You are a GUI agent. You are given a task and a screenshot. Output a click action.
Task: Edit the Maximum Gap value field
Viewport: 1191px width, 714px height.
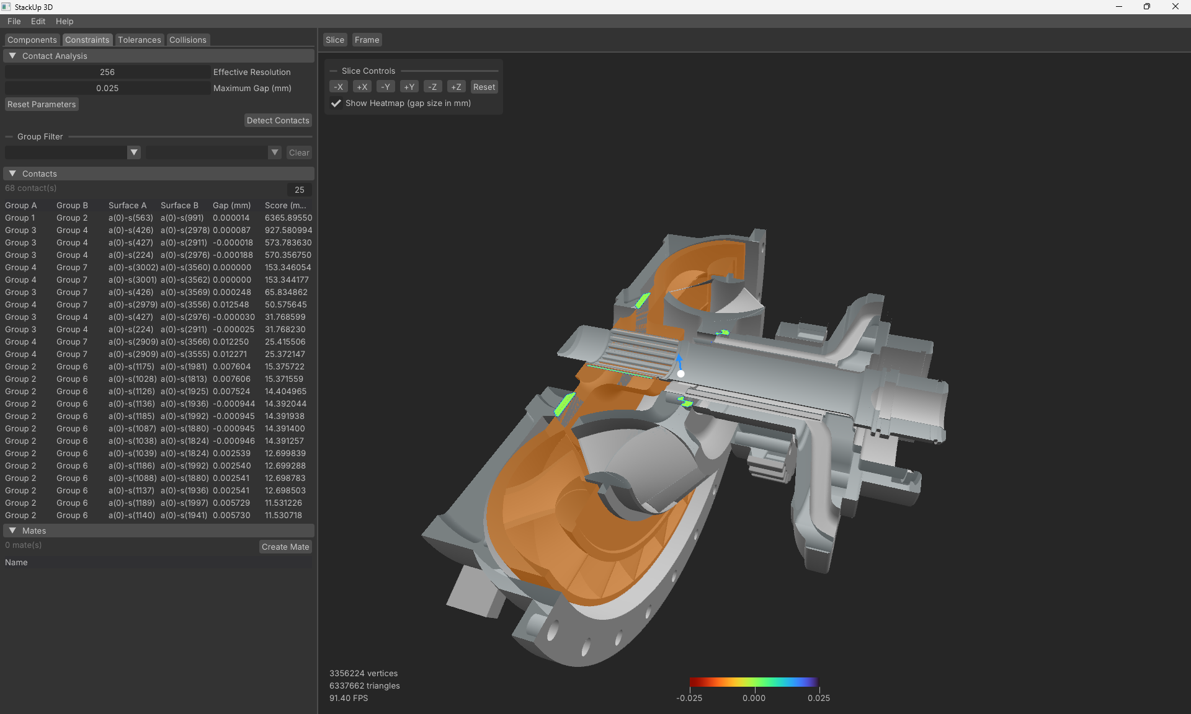pyautogui.click(x=107, y=88)
